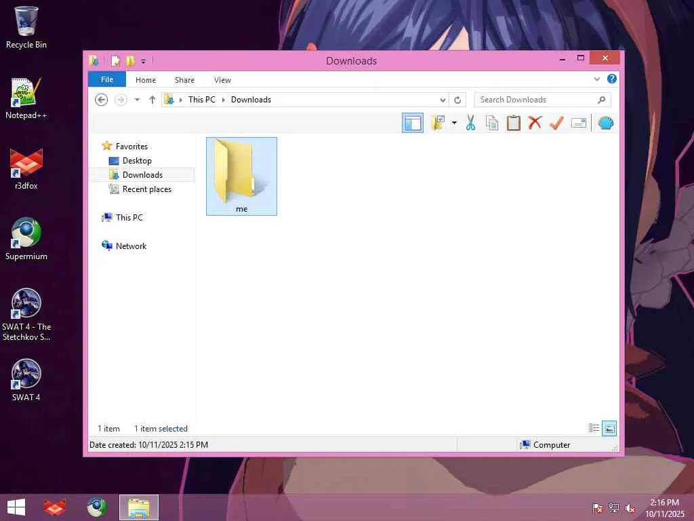
Task: Switch to the Share ribbon tab
Action: coord(184,80)
